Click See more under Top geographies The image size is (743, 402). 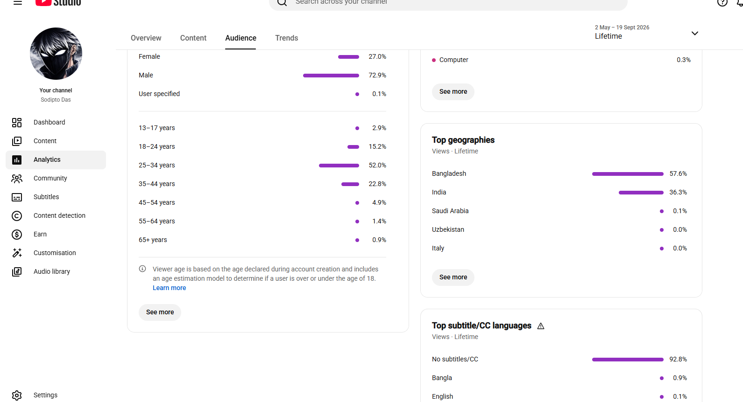pos(453,277)
